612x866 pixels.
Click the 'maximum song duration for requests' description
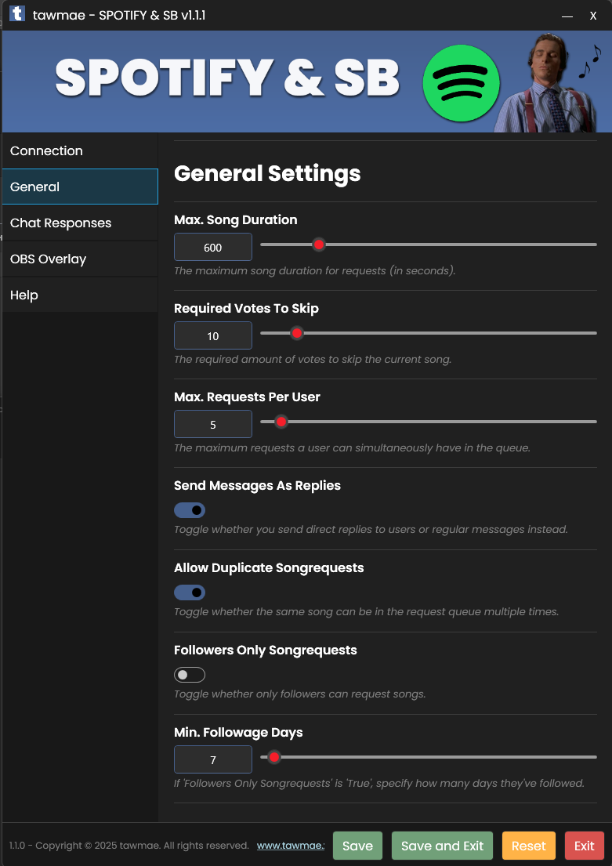point(315,270)
